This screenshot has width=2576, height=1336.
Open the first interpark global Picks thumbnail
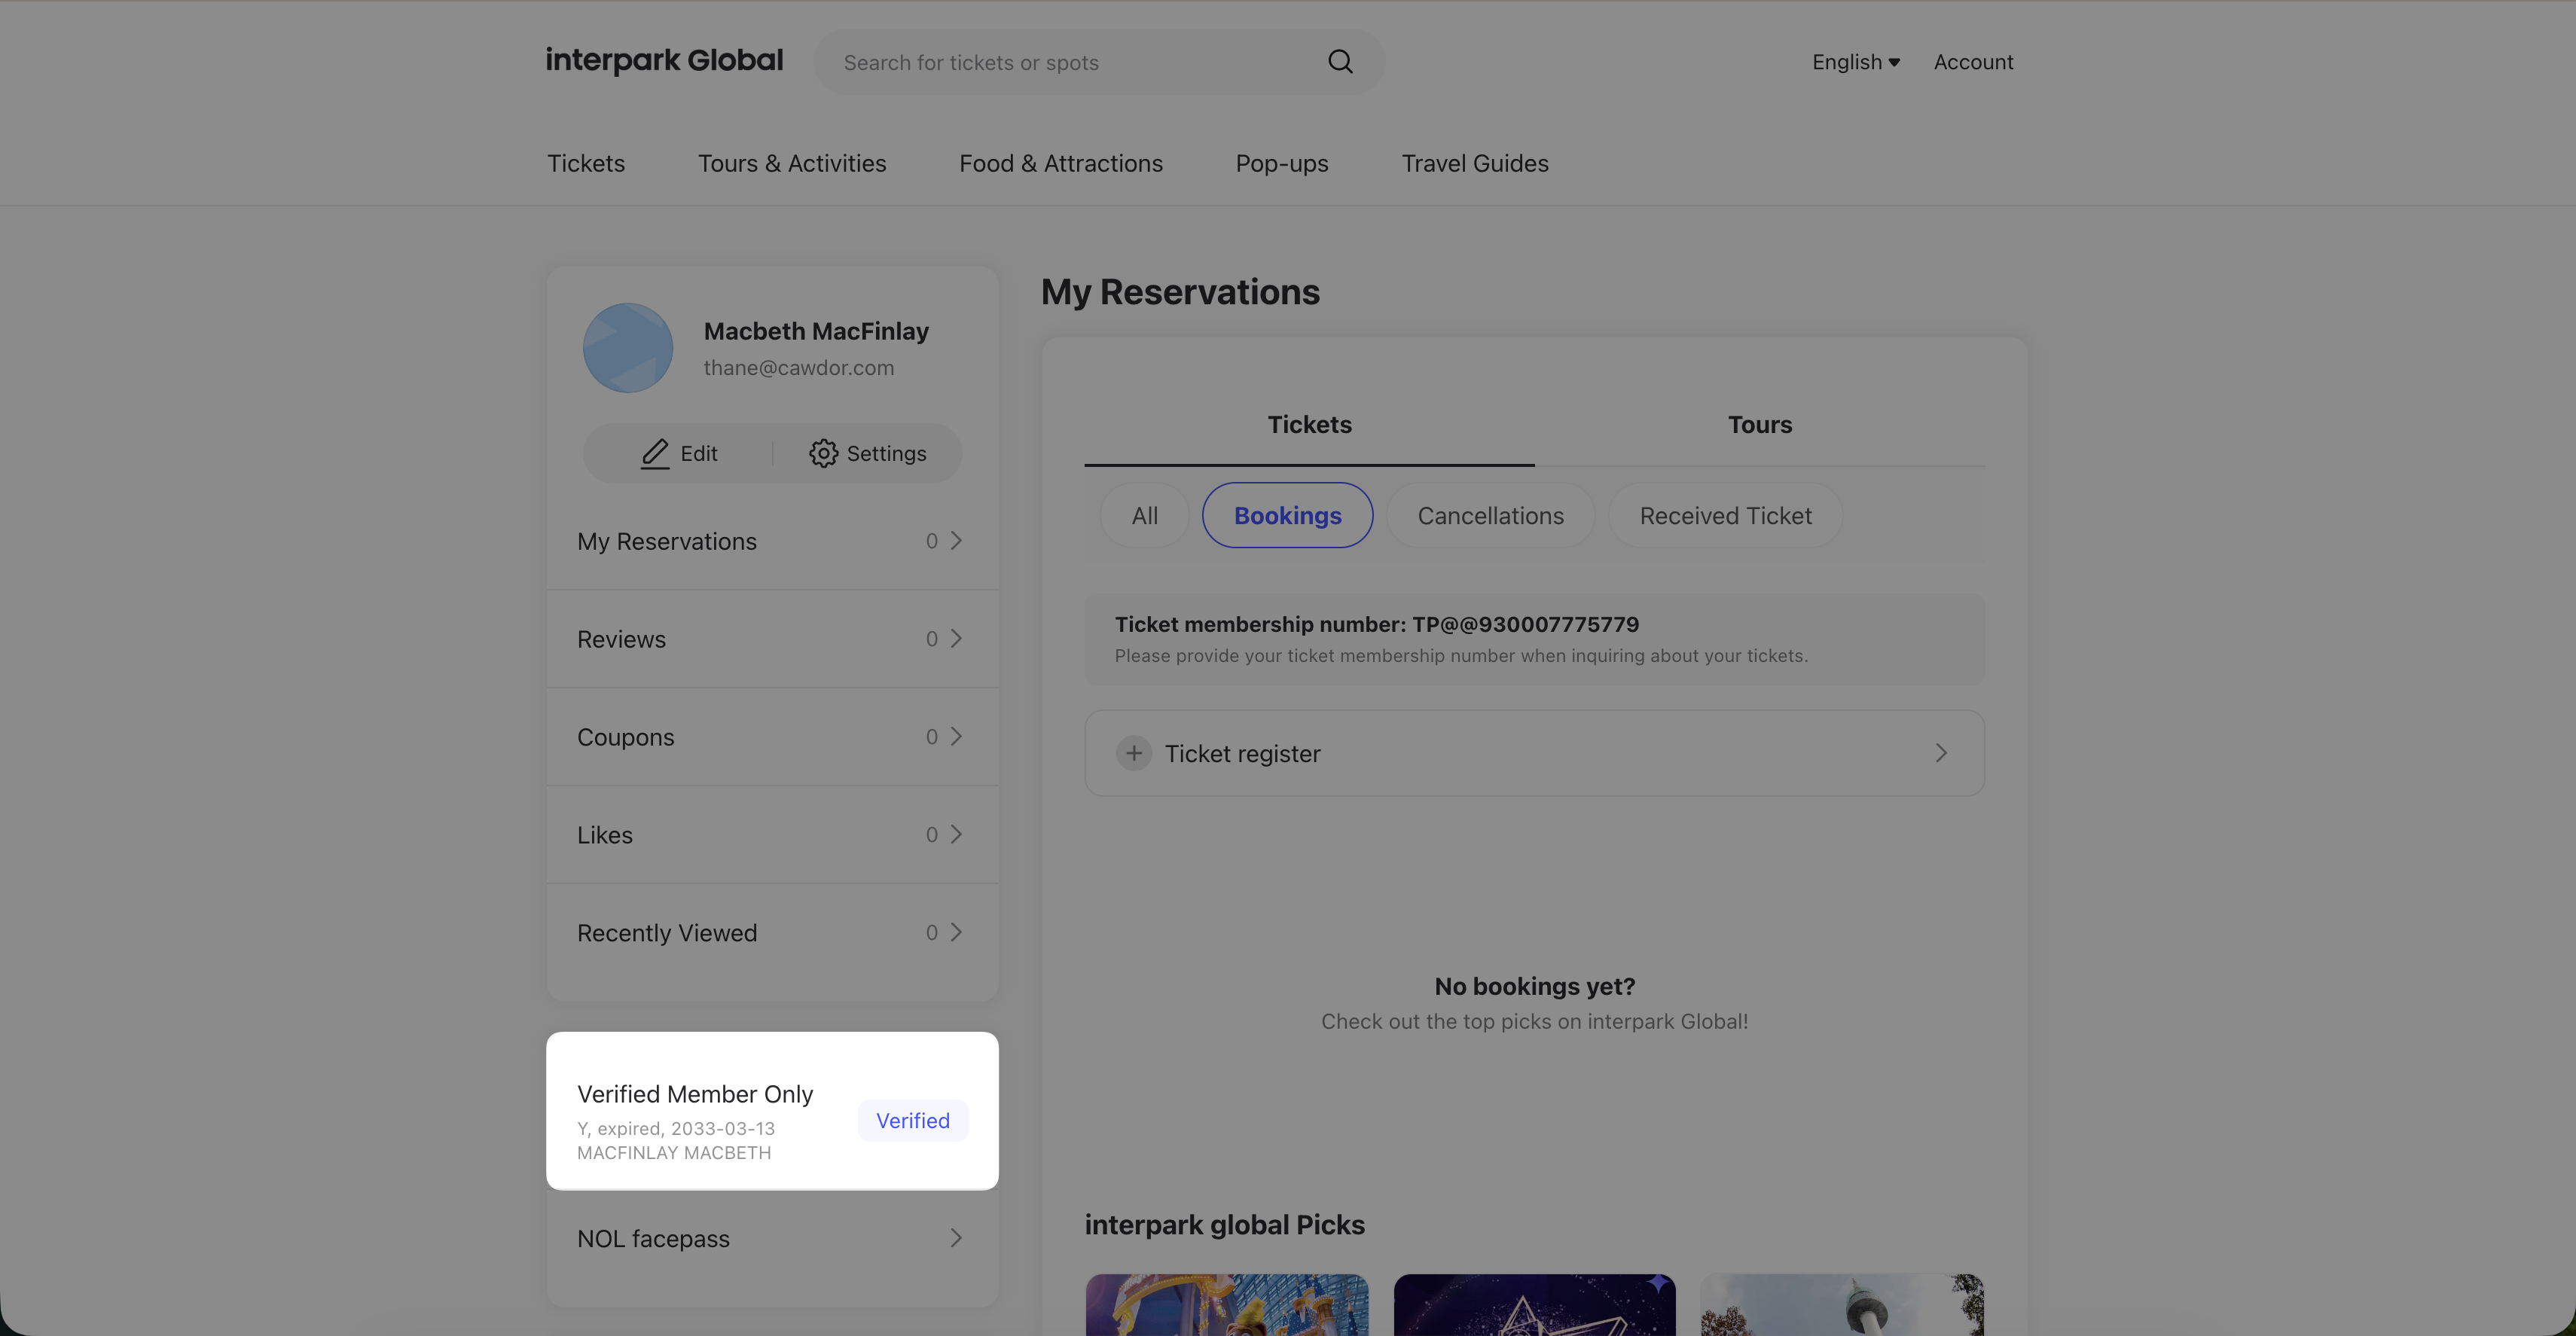(1226, 1304)
